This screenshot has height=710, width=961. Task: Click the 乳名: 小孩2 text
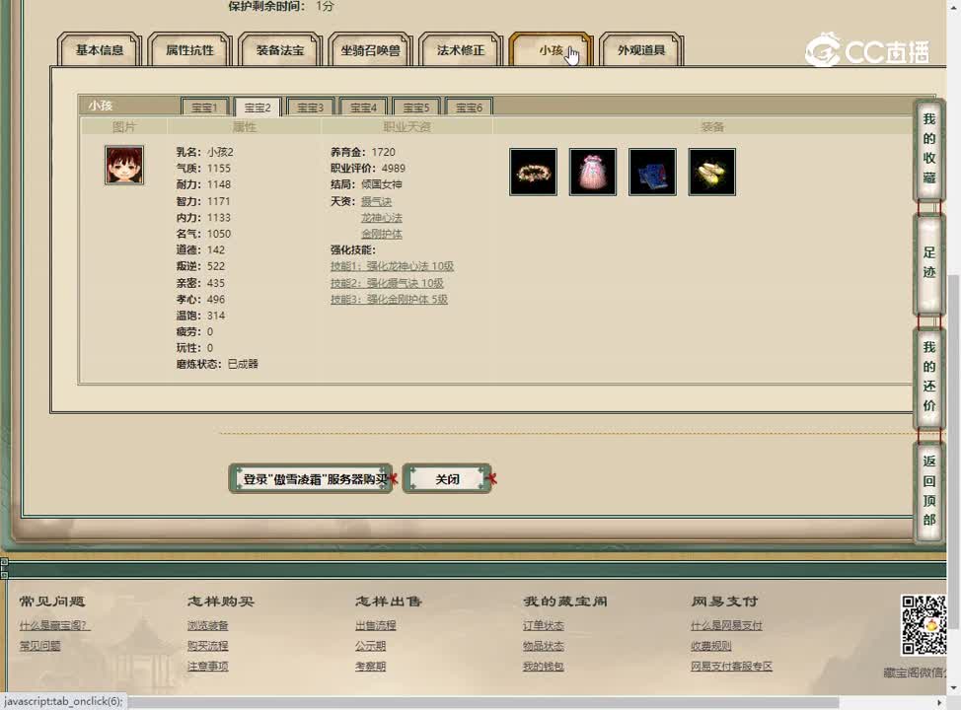coord(204,152)
